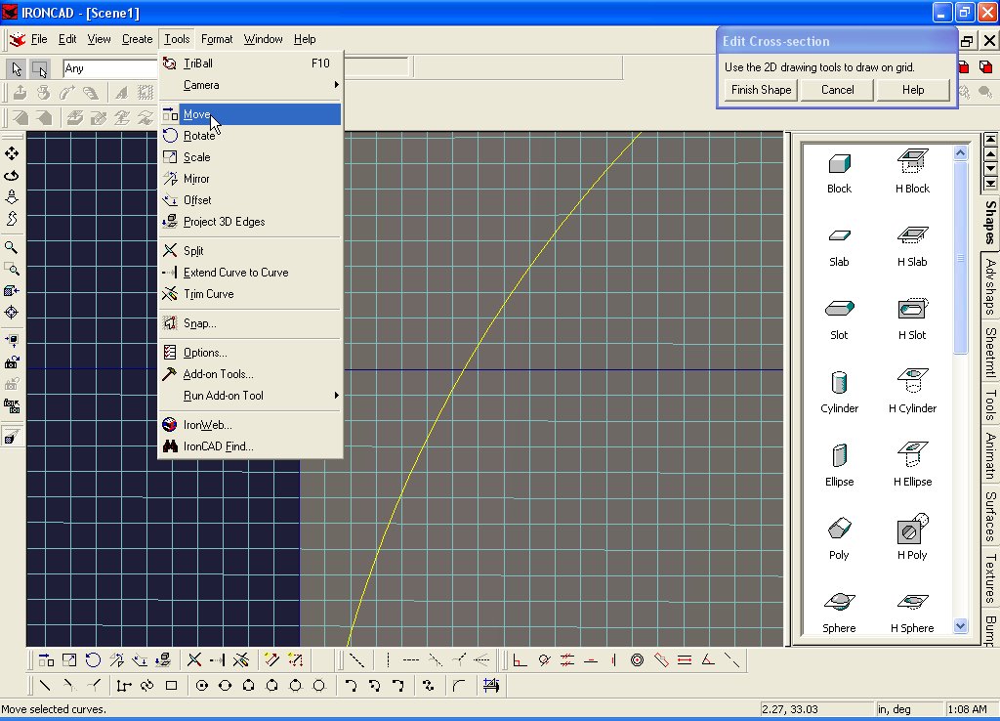Screen dimensions: 1000x721
Task: Click Move in the Tools menu
Action: pyautogui.click(x=250, y=114)
